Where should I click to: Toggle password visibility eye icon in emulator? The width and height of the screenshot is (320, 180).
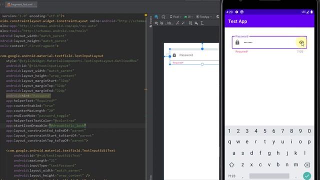301,42
